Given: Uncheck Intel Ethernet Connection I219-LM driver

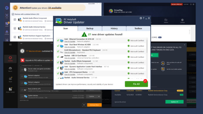Looking at the screenshot, I should (x=58, y=40).
